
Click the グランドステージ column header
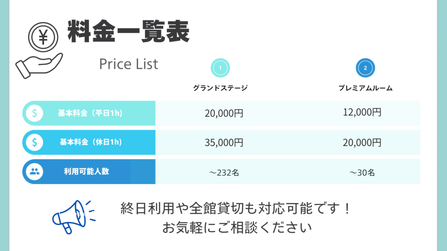click(220, 88)
